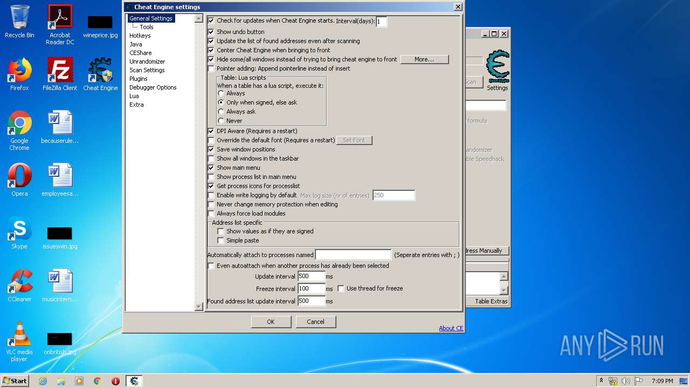690x388 pixels.
Task: Show hidden system tray icons
Action: 601,381
